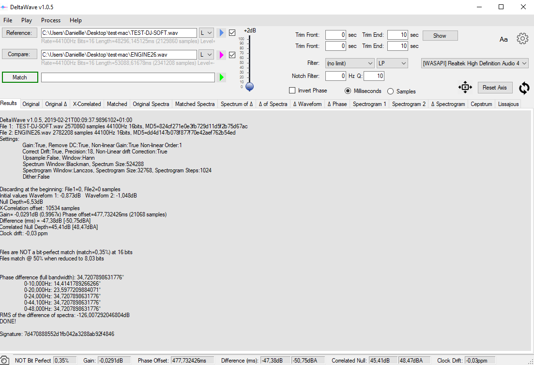This screenshot has height=365, width=534.
Task: Click the Aa font size icon
Action: pos(503,39)
